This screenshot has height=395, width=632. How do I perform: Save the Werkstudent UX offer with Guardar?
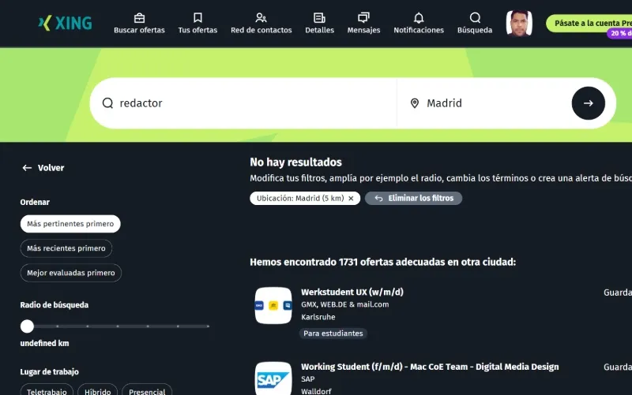(x=618, y=293)
